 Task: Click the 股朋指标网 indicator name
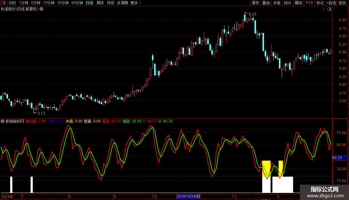pos(15,121)
